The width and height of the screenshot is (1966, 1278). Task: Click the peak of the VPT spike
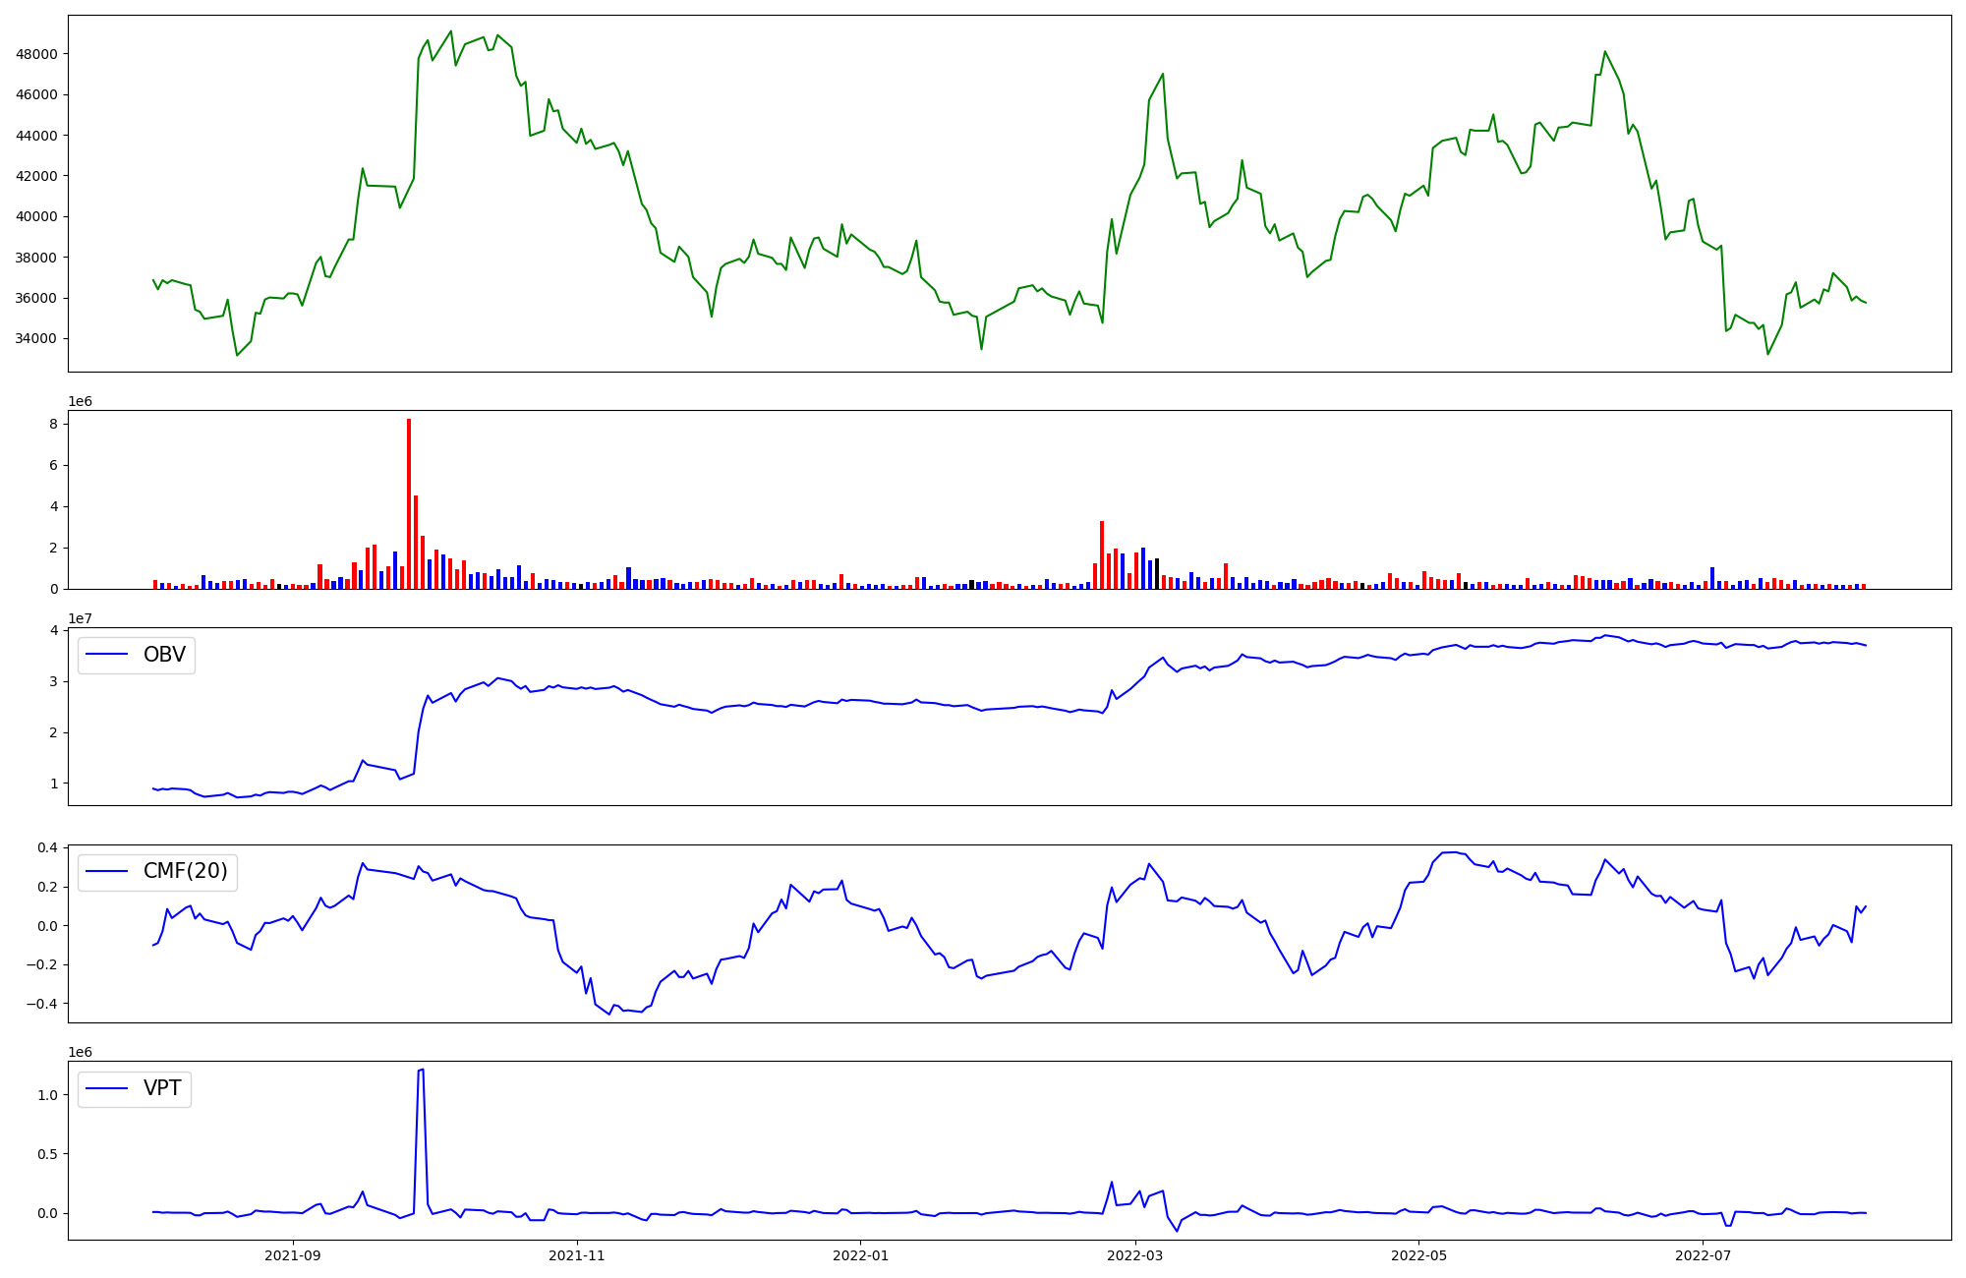pos(421,1070)
